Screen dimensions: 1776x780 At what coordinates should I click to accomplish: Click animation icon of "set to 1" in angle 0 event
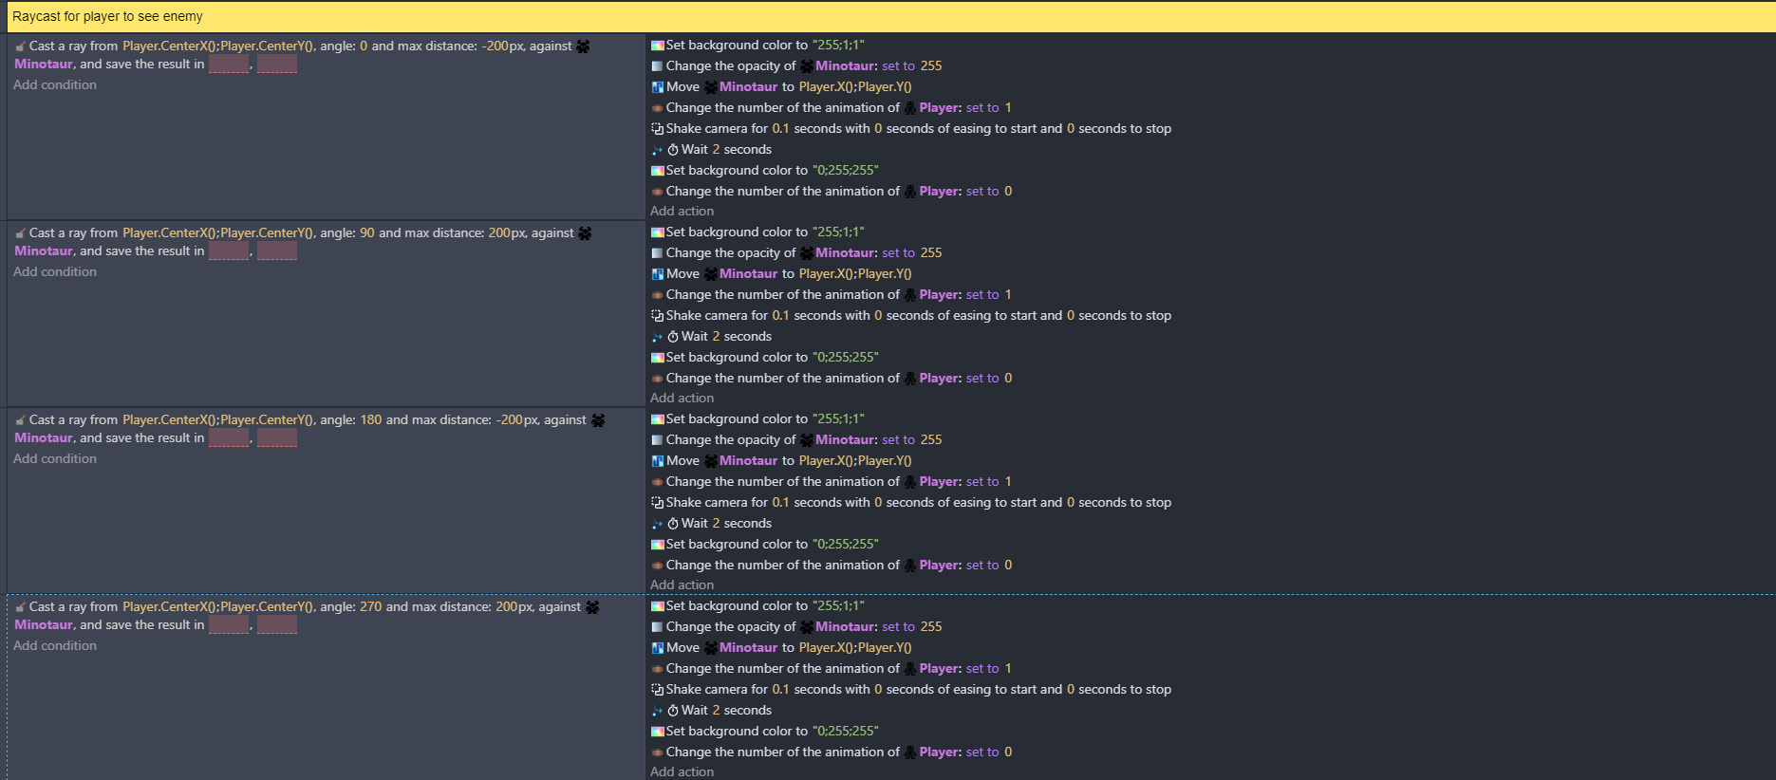pos(657,108)
